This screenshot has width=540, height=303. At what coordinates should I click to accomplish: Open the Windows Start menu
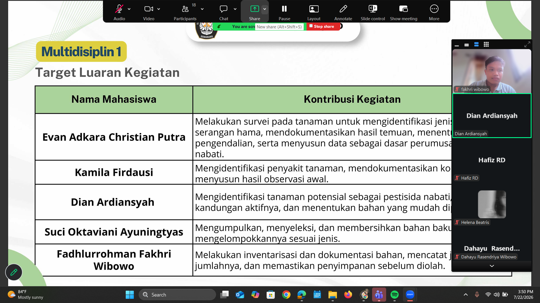[130, 295]
